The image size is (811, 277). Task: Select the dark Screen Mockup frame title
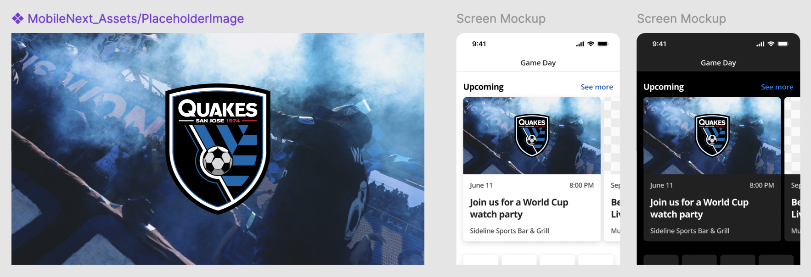click(681, 19)
